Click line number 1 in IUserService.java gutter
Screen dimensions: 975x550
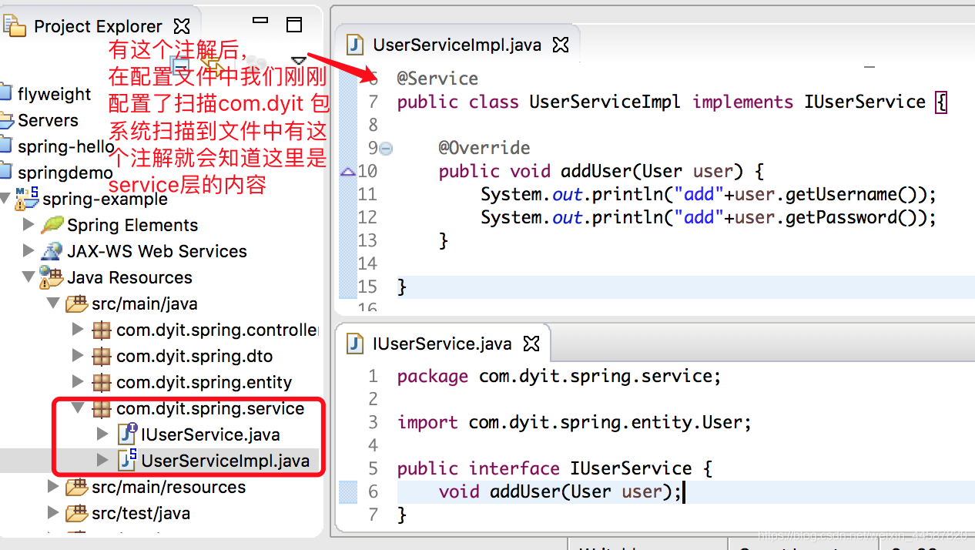point(373,376)
